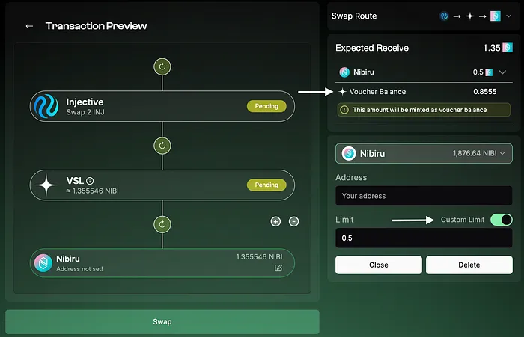
Task: Click the Nibiru logo in the chain selector
Action: pos(349,153)
